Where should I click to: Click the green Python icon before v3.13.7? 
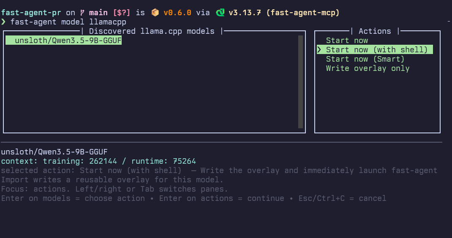coord(220,13)
